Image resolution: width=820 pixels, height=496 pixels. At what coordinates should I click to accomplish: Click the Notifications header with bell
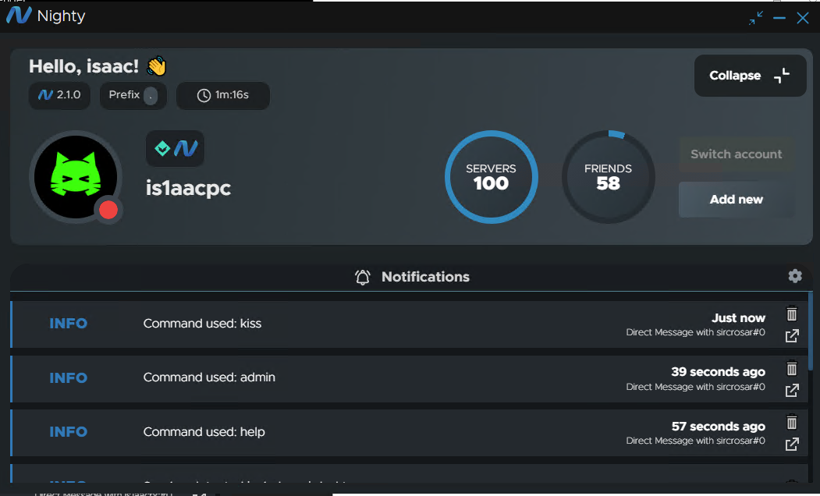coord(412,277)
